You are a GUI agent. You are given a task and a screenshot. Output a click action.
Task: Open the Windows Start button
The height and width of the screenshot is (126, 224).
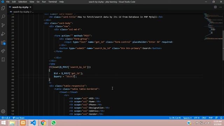3,123
